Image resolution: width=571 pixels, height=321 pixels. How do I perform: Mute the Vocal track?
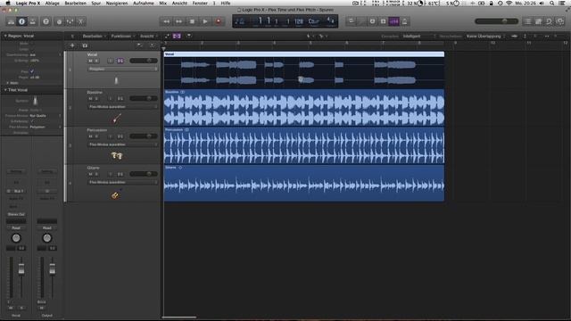pos(90,61)
